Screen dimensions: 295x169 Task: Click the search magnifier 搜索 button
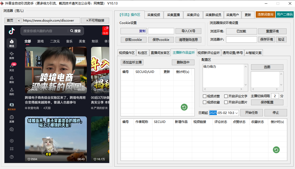[x=76, y=31]
